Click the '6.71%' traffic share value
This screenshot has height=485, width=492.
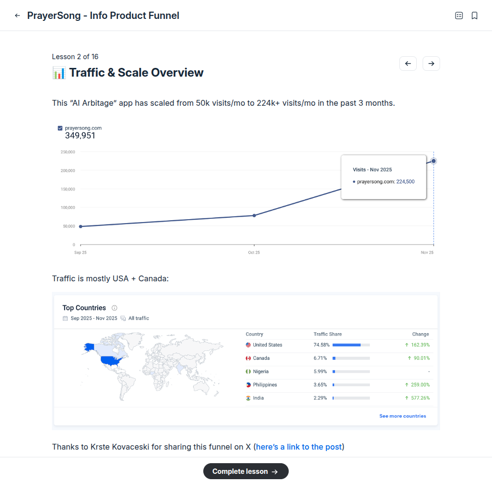320,358
